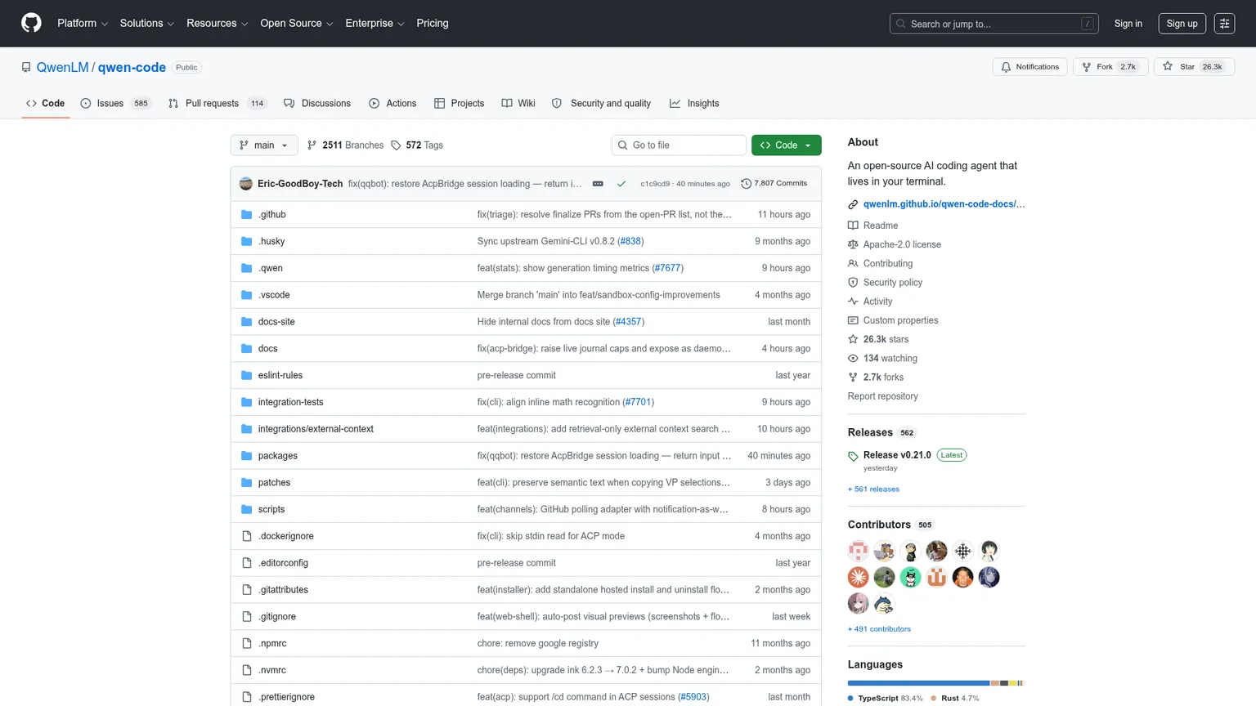Click the Tags icon showing 572 Tags

[x=396, y=145]
